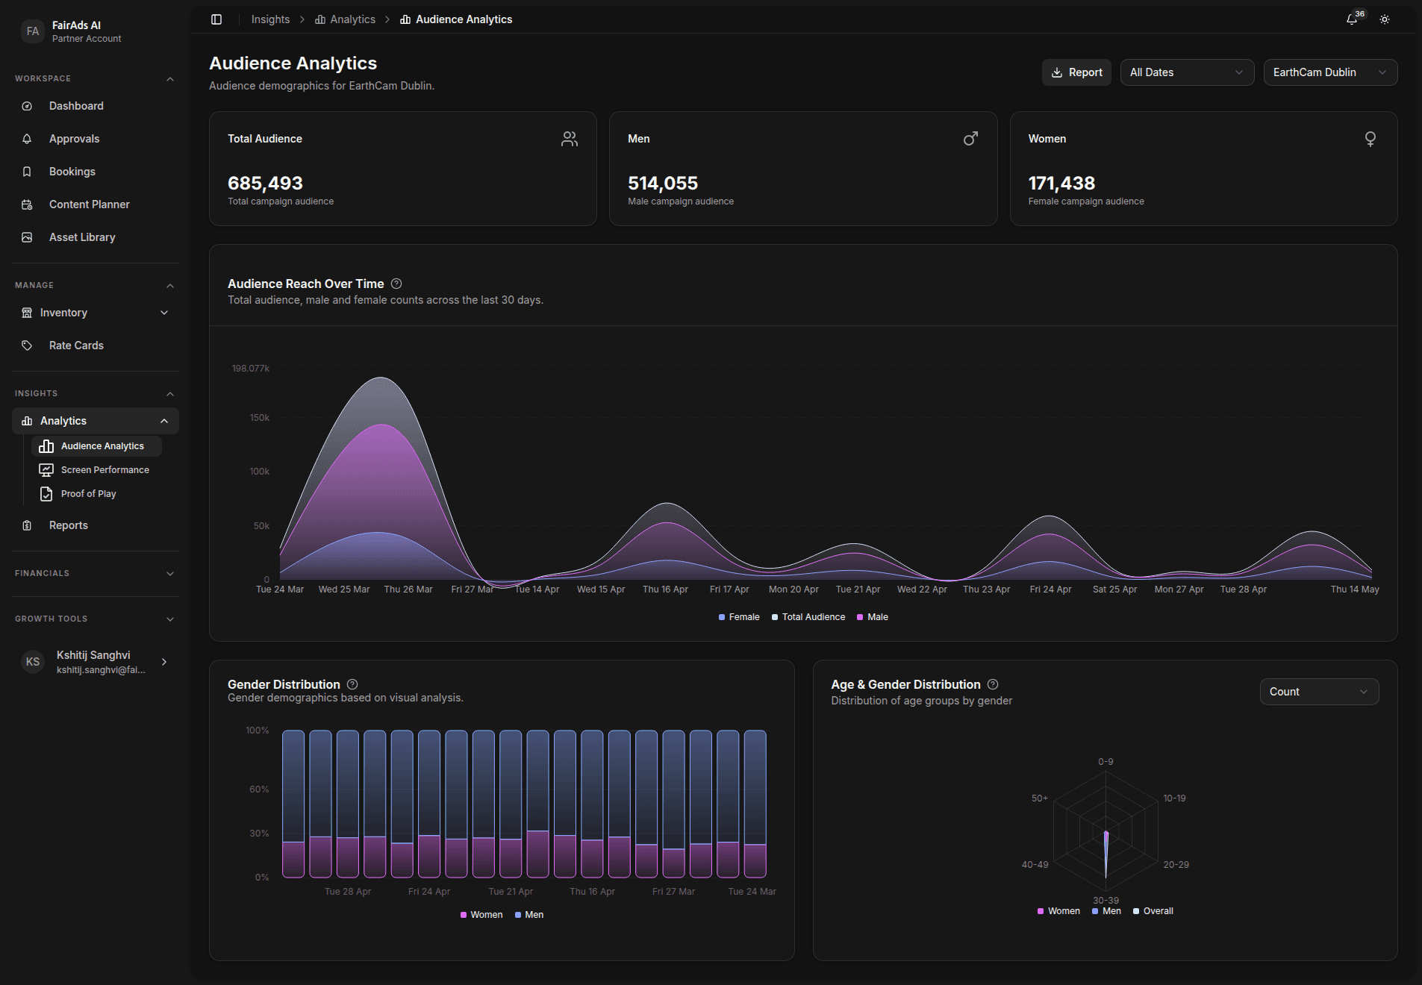Screen dimensions: 1422x985
Task: Click the Rate Cards tag icon
Action: pos(27,345)
